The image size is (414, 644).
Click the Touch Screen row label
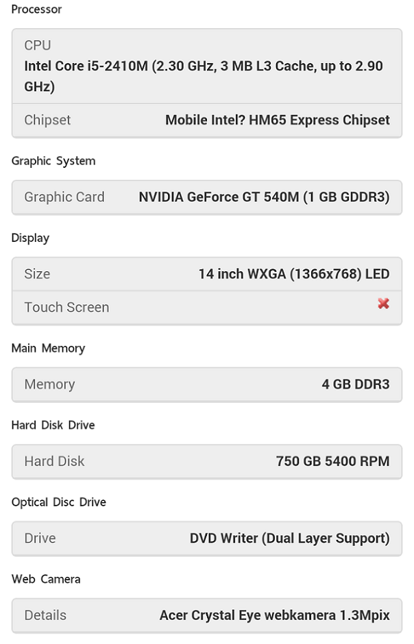[66, 308]
